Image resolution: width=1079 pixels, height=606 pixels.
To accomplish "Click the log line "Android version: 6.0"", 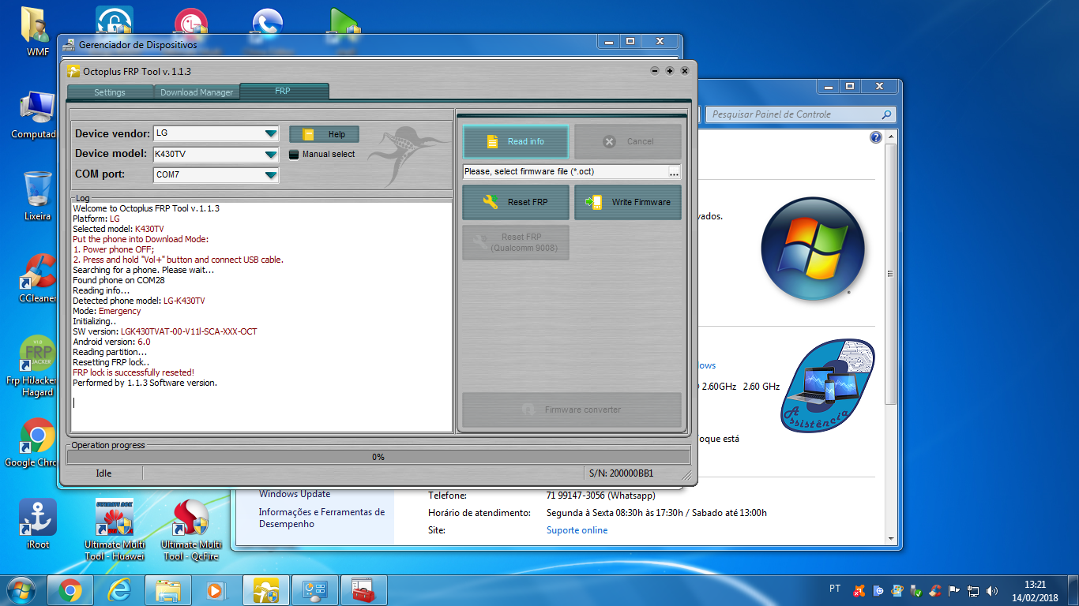I will [x=111, y=342].
